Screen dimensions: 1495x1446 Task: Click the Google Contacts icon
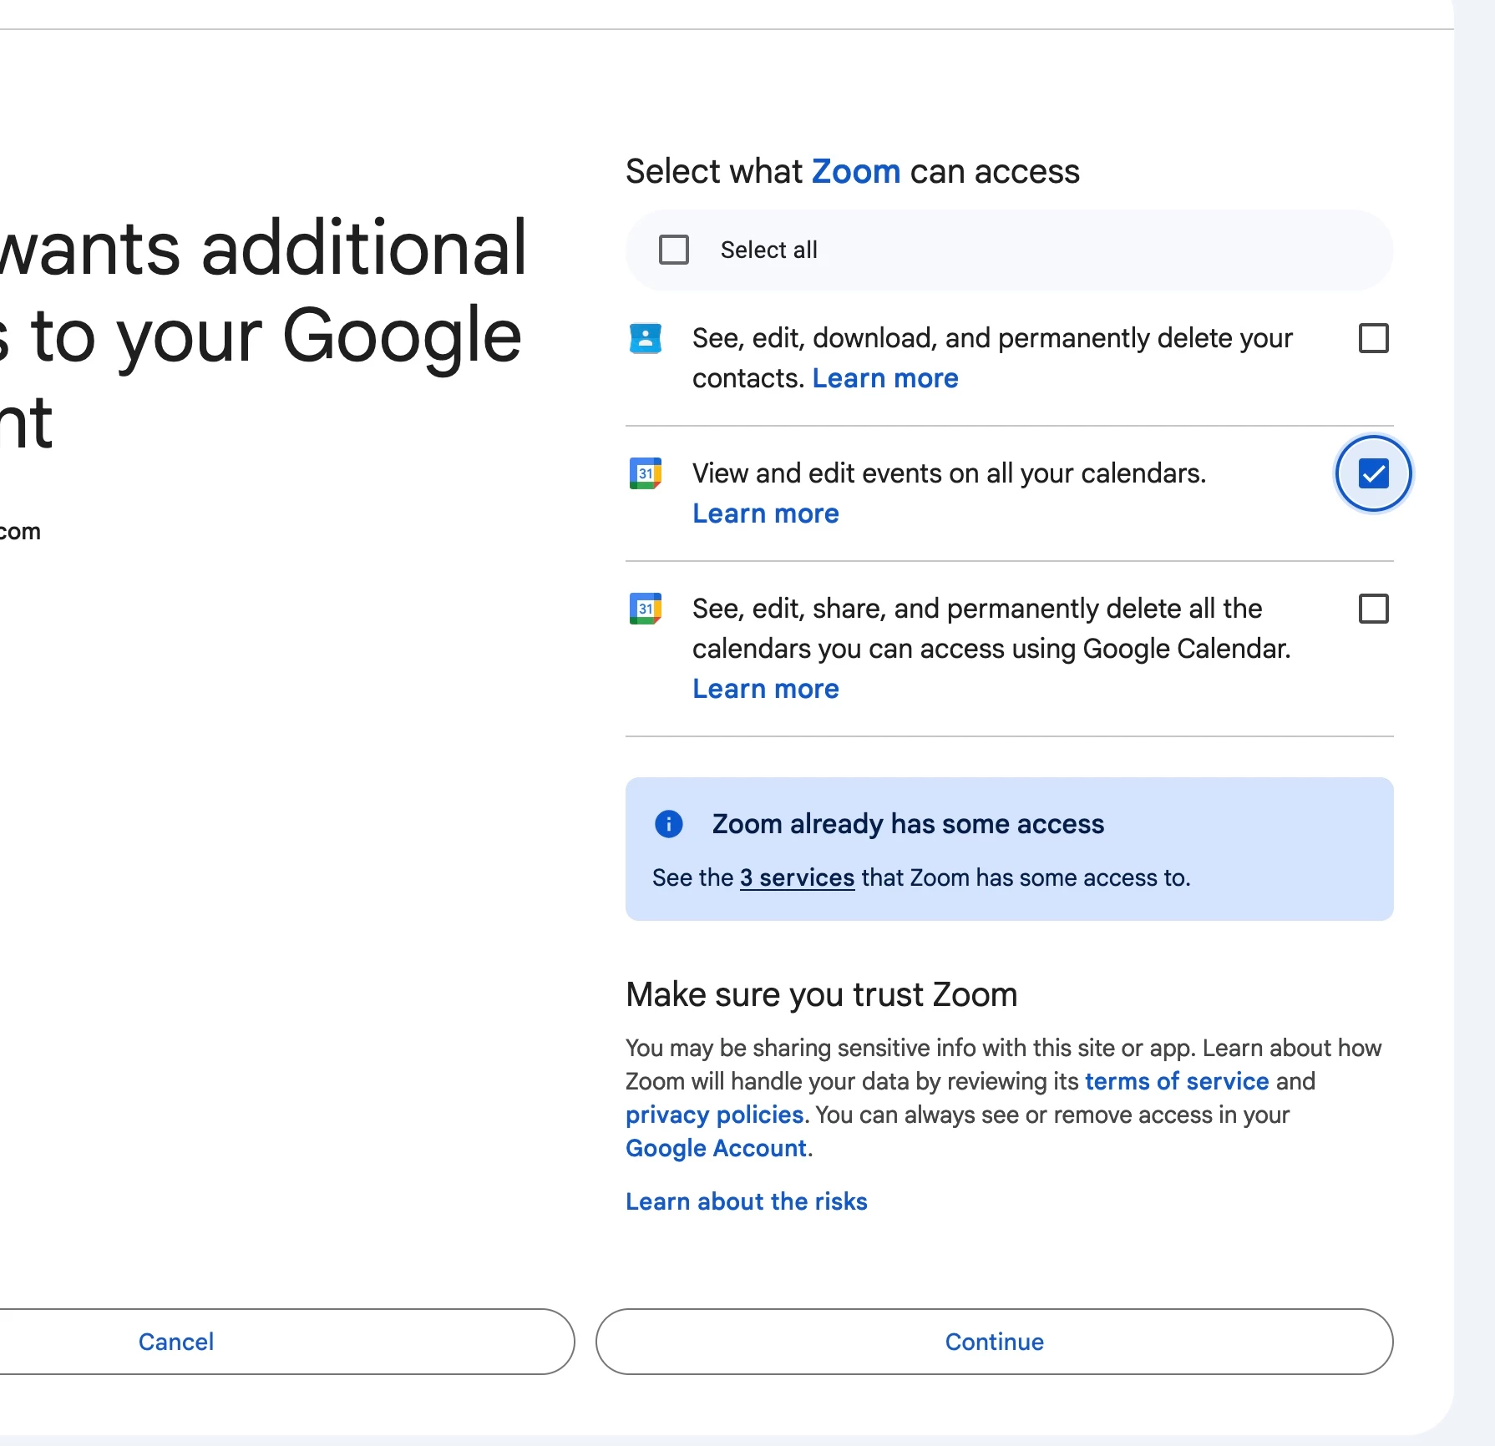pos(645,338)
